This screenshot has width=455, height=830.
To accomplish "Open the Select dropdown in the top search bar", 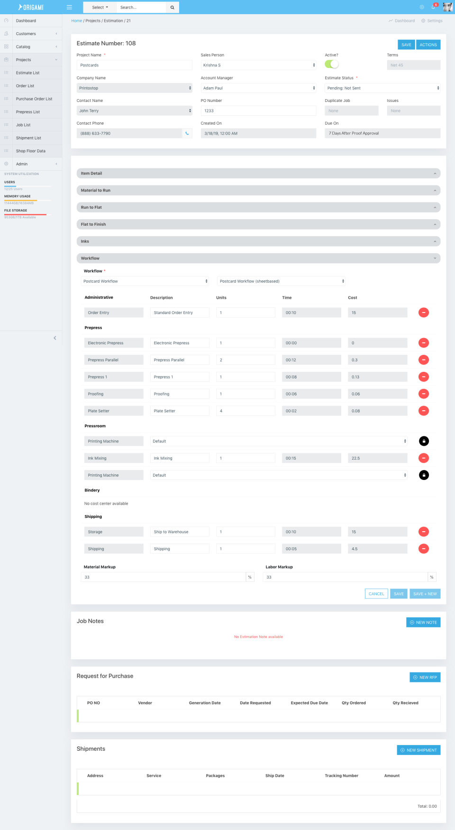I will coord(100,7).
